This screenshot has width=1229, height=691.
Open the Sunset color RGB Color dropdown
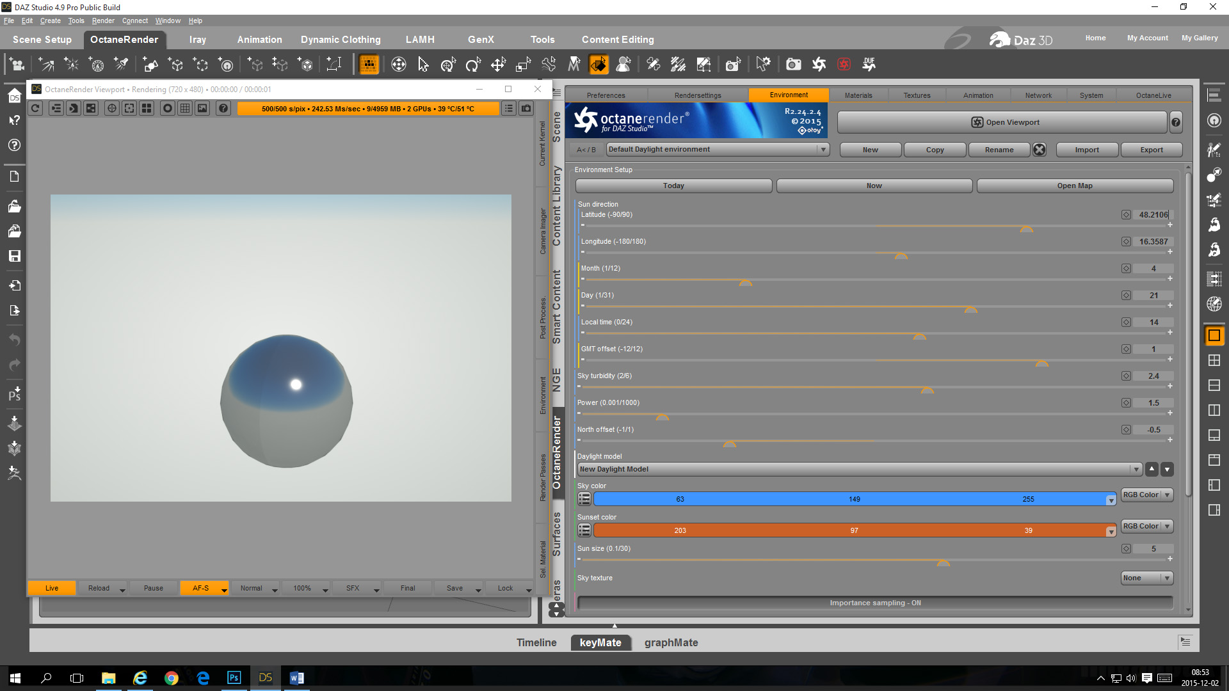point(1147,526)
